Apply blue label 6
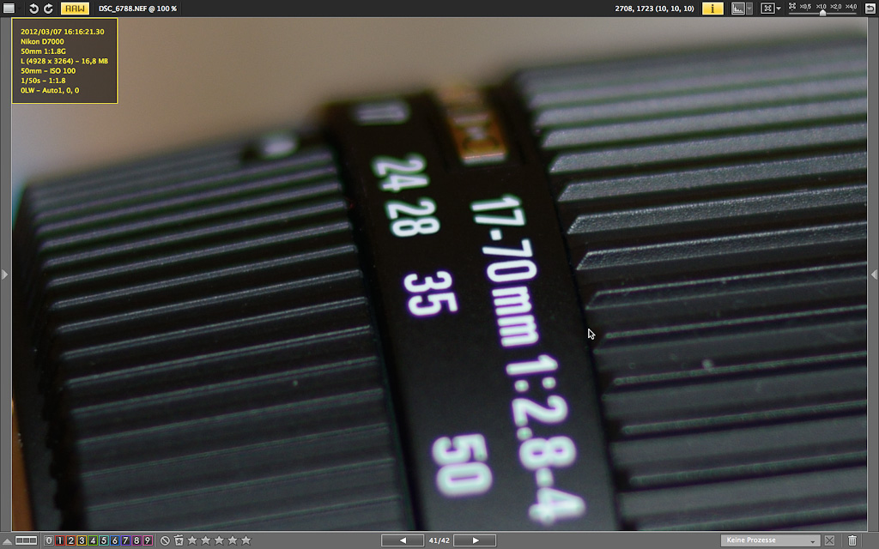879x549 pixels. point(114,540)
